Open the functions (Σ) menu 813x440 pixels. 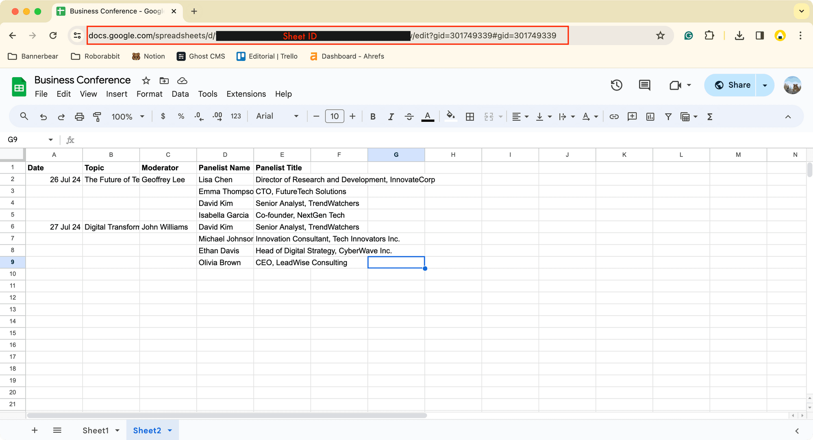pyautogui.click(x=709, y=117)
